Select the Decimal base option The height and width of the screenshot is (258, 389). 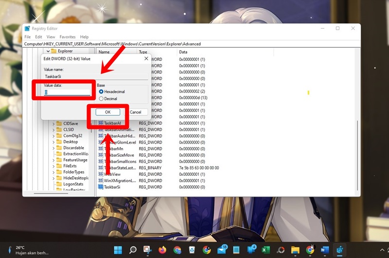tap(101, 99)
